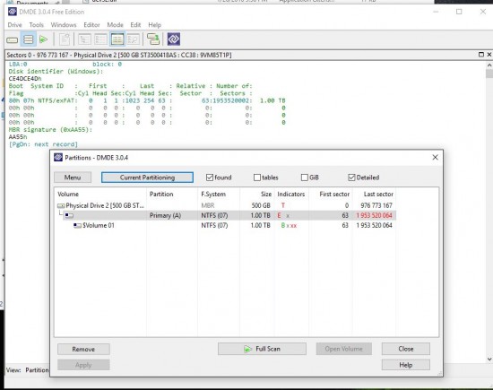Click the Size column header

[x=257, y=195]
